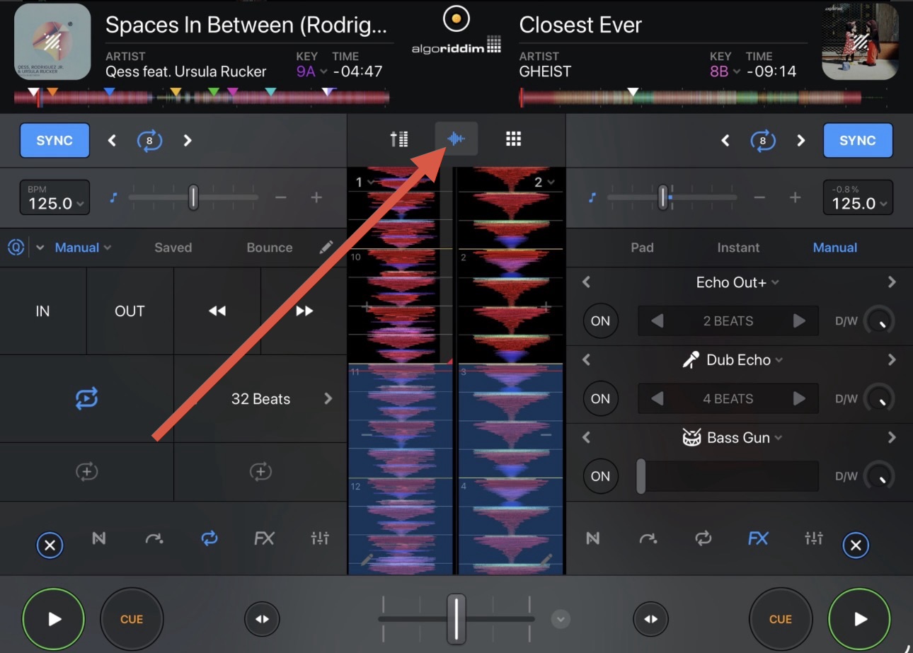This screenshot has width=913, height=653.
Task: Open the grid pads view icon
Action: click(x=513, y=139)
